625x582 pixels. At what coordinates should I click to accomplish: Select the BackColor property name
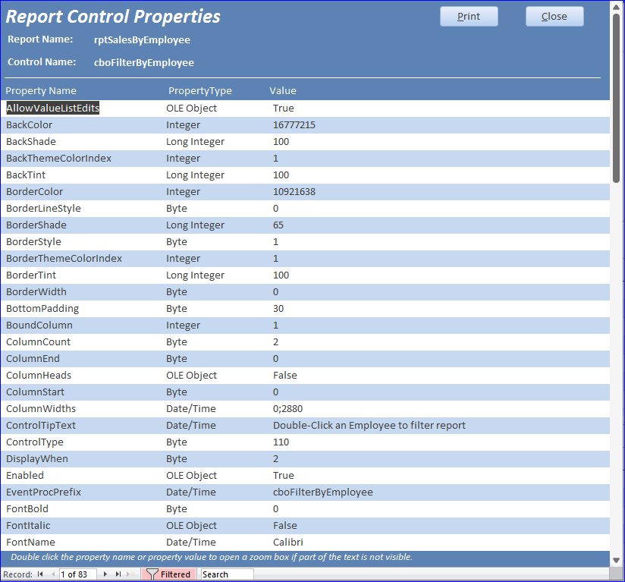pos(29,124)
